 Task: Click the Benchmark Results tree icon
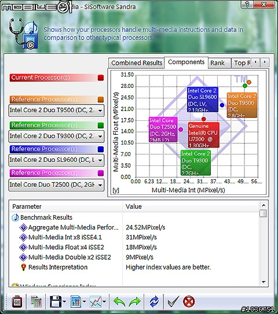point(15,217)
